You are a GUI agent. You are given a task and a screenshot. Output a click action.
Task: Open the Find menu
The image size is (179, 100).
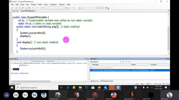click(x=22, y=4)
